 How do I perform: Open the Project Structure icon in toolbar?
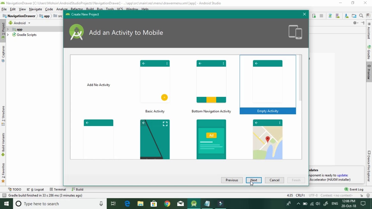354,16
